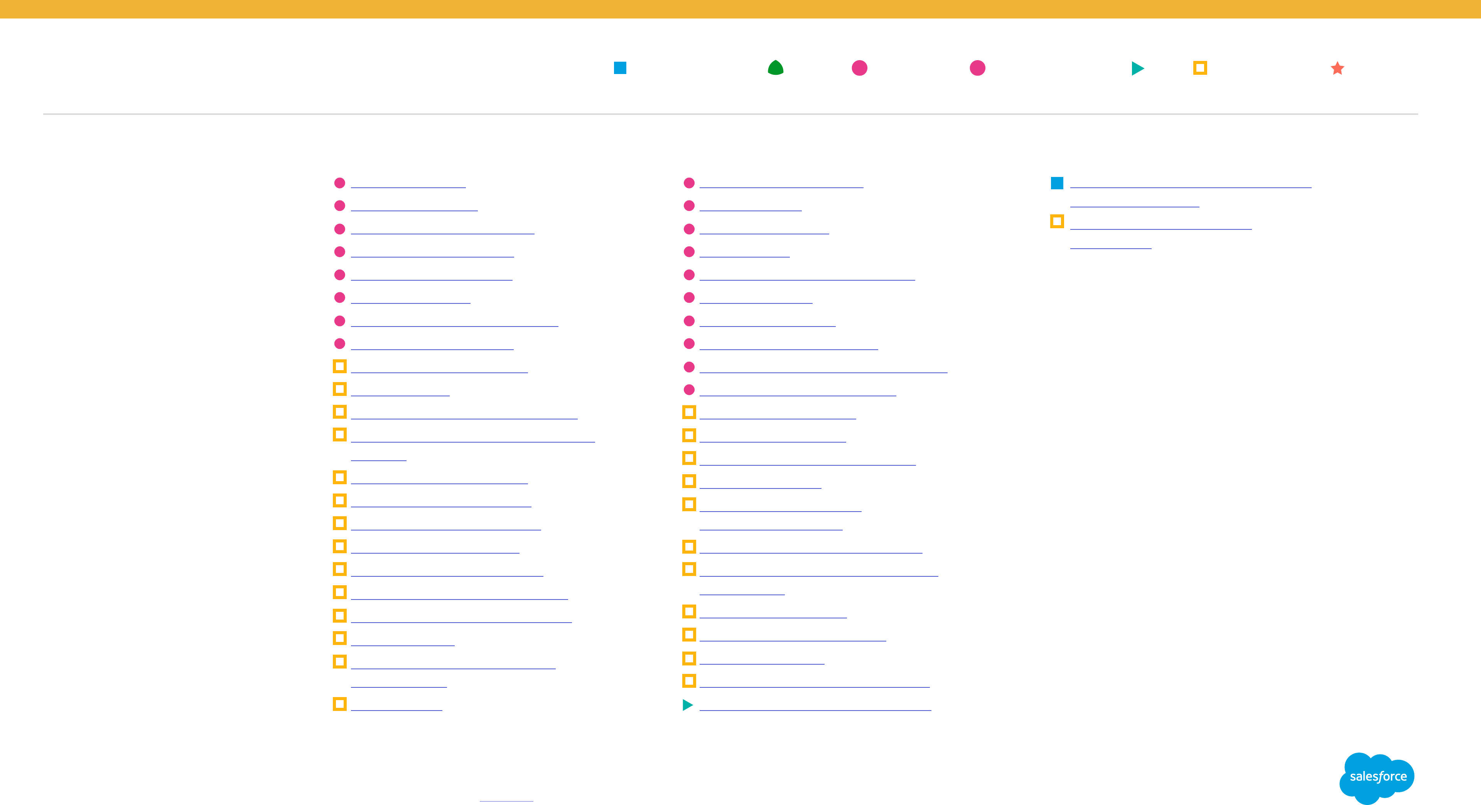This screenshot has width=1481, height=805.
Task: Click the teal play-triangle icon in the top legend
Action: pyautogui.click(x=1137, y=68)
